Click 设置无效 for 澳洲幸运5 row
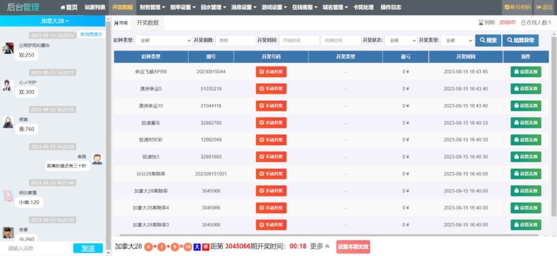Screen dimensions: 557x256 [x=526, y=89]
